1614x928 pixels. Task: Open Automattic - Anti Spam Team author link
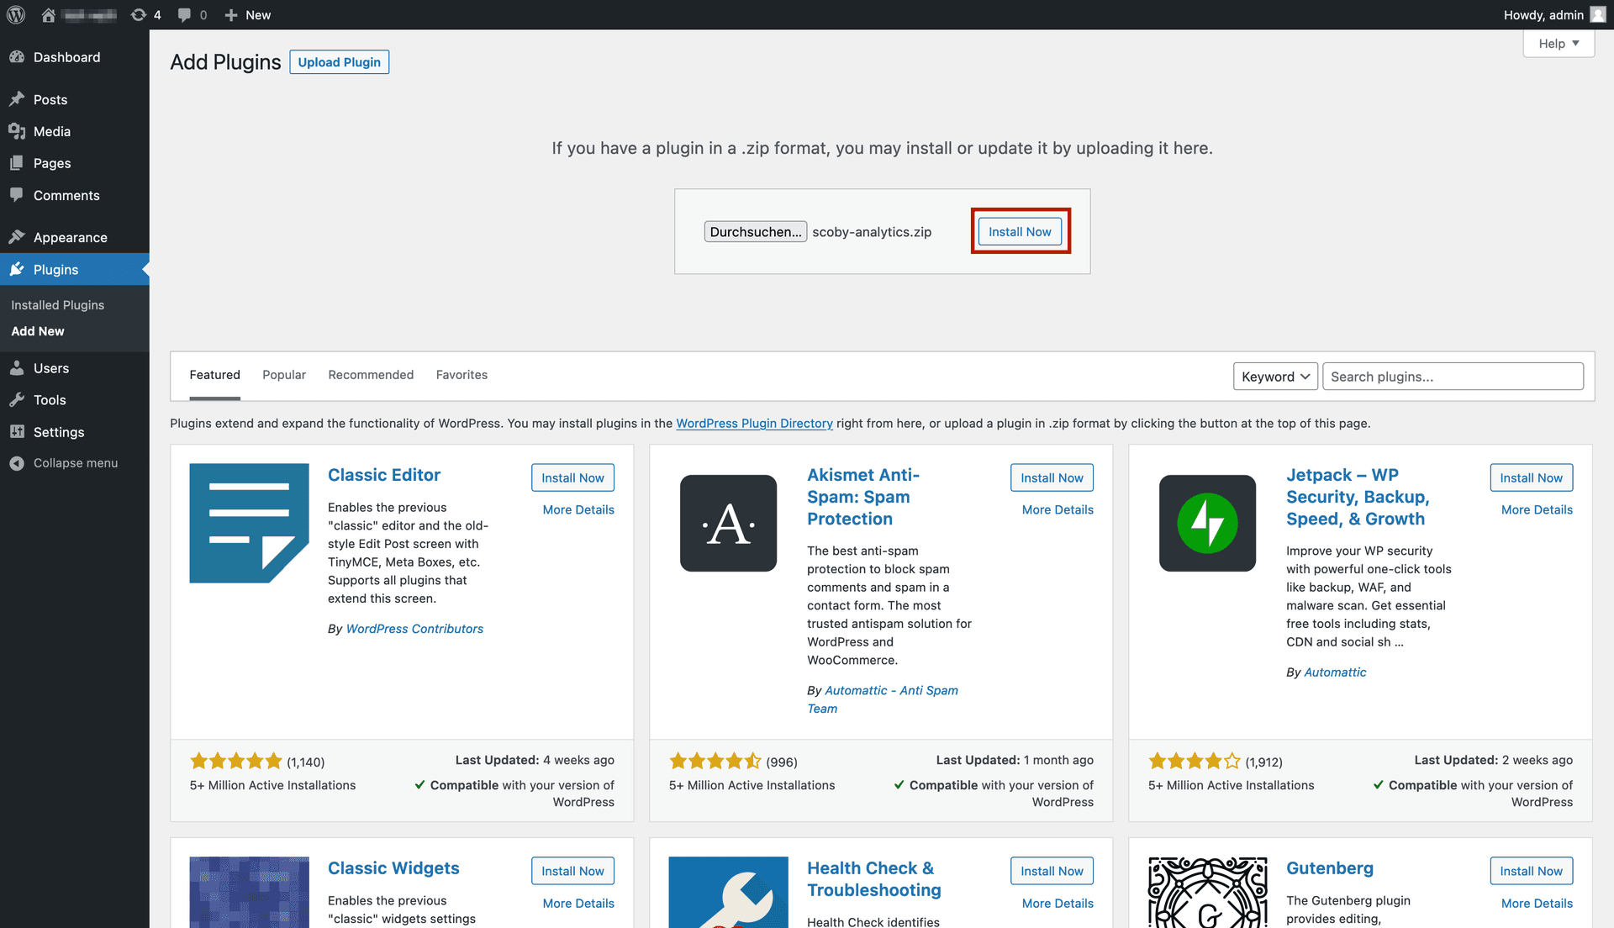[883, 699]
